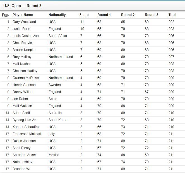Click the Pos. column header
This screenshot has width=185, height=174.
5,15
